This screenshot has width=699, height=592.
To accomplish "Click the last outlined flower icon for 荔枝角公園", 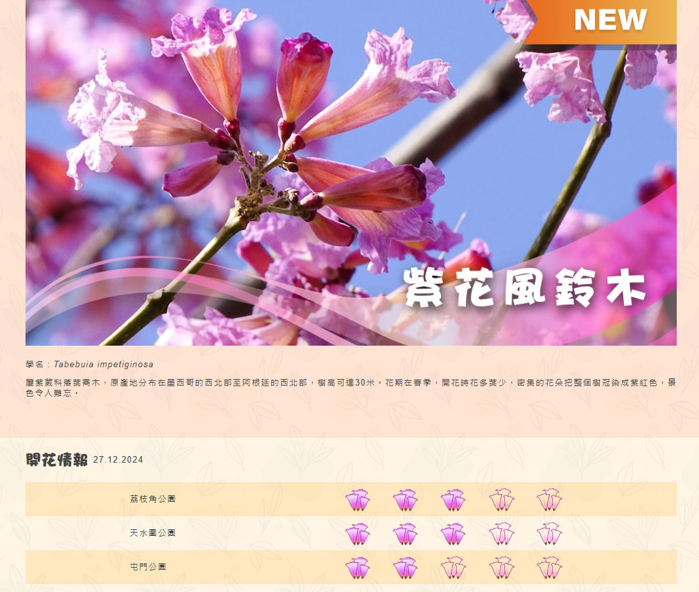I will (x=549, y=500).
